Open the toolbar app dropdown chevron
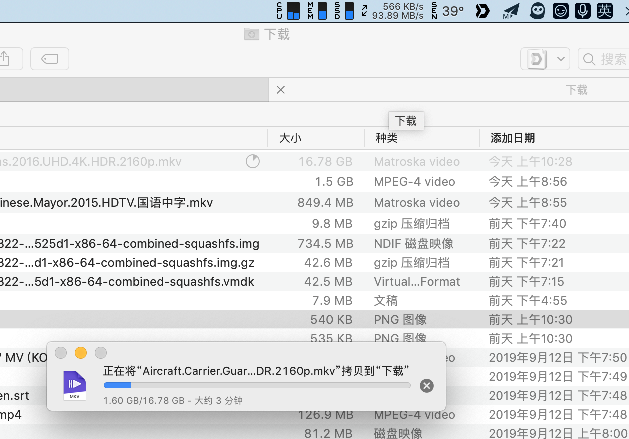Viewport: 629px width, 439px height. 560,59
